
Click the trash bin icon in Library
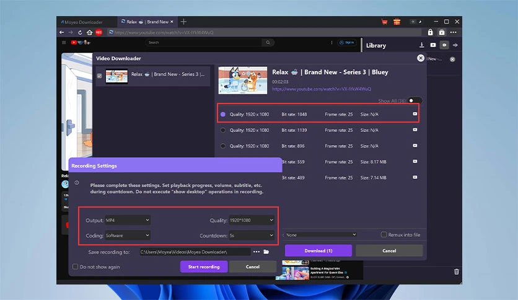point(456,271)
